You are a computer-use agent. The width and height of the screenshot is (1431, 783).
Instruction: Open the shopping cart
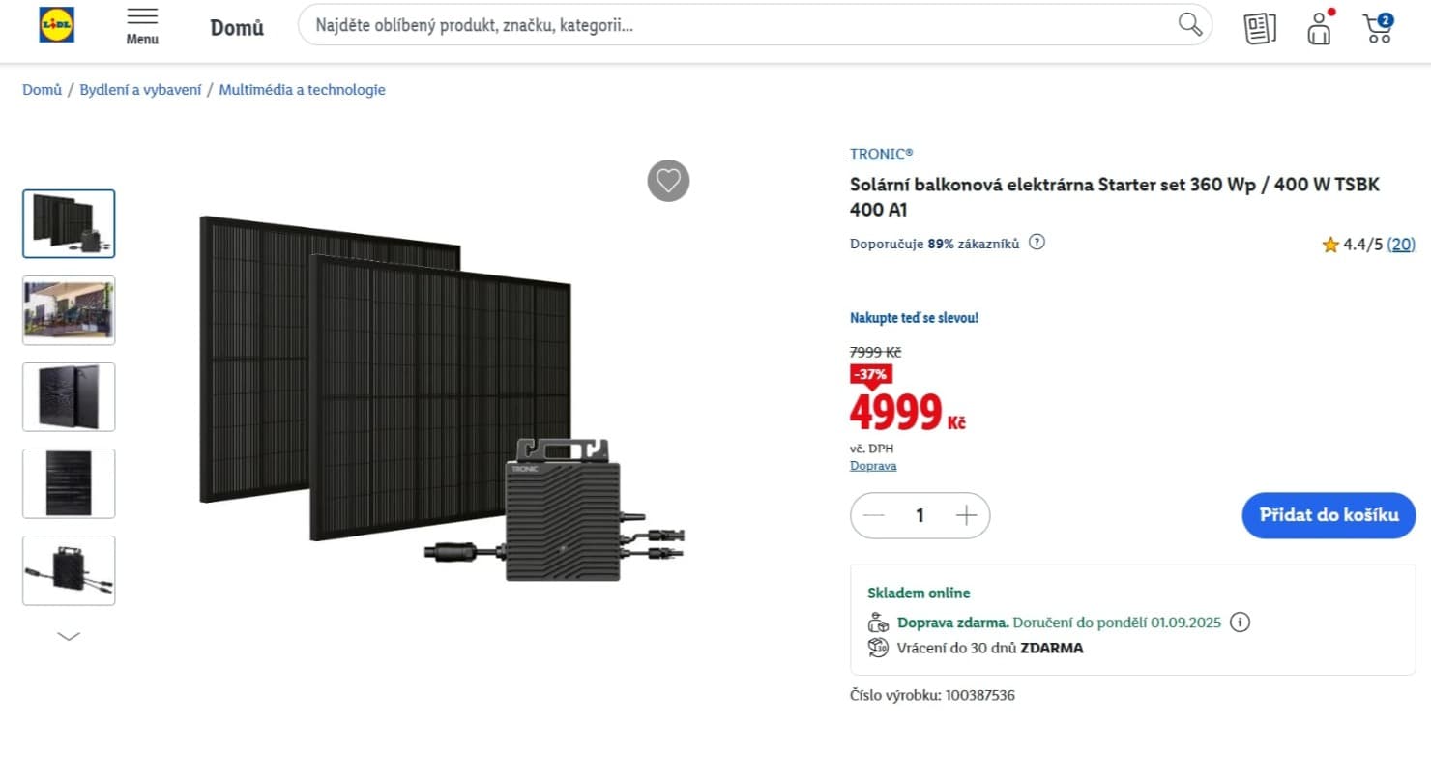click(1378, 28)
